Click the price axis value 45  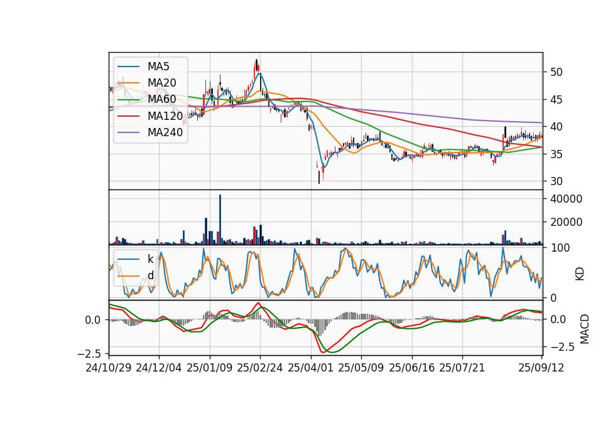coord(556,100)
